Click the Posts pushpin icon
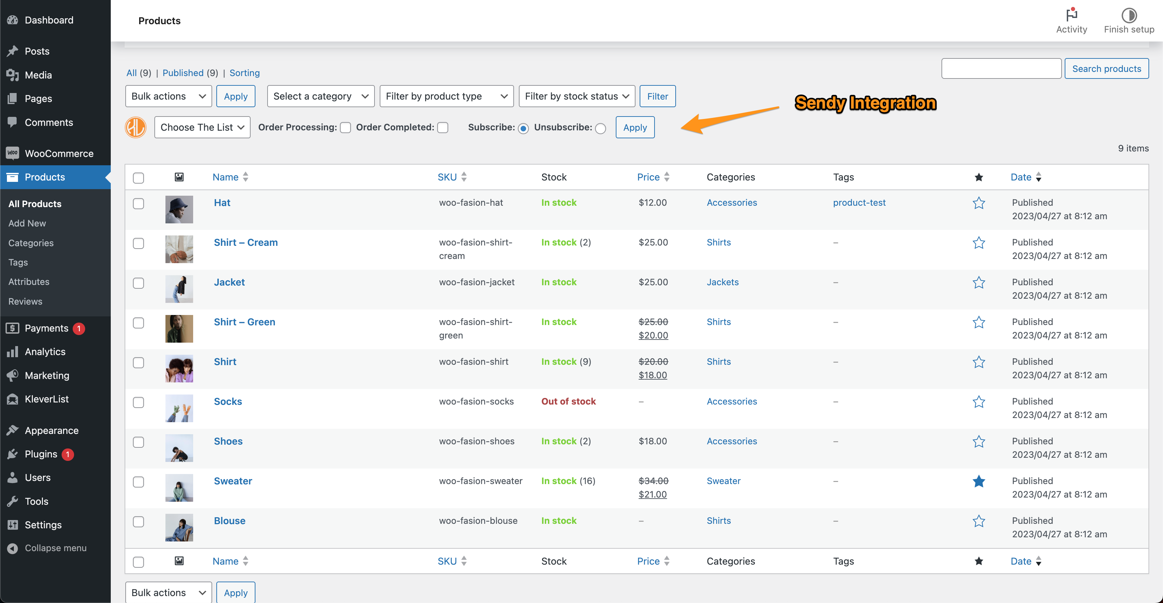Viewport: 1163px width, 603px height. pos(13,51)
